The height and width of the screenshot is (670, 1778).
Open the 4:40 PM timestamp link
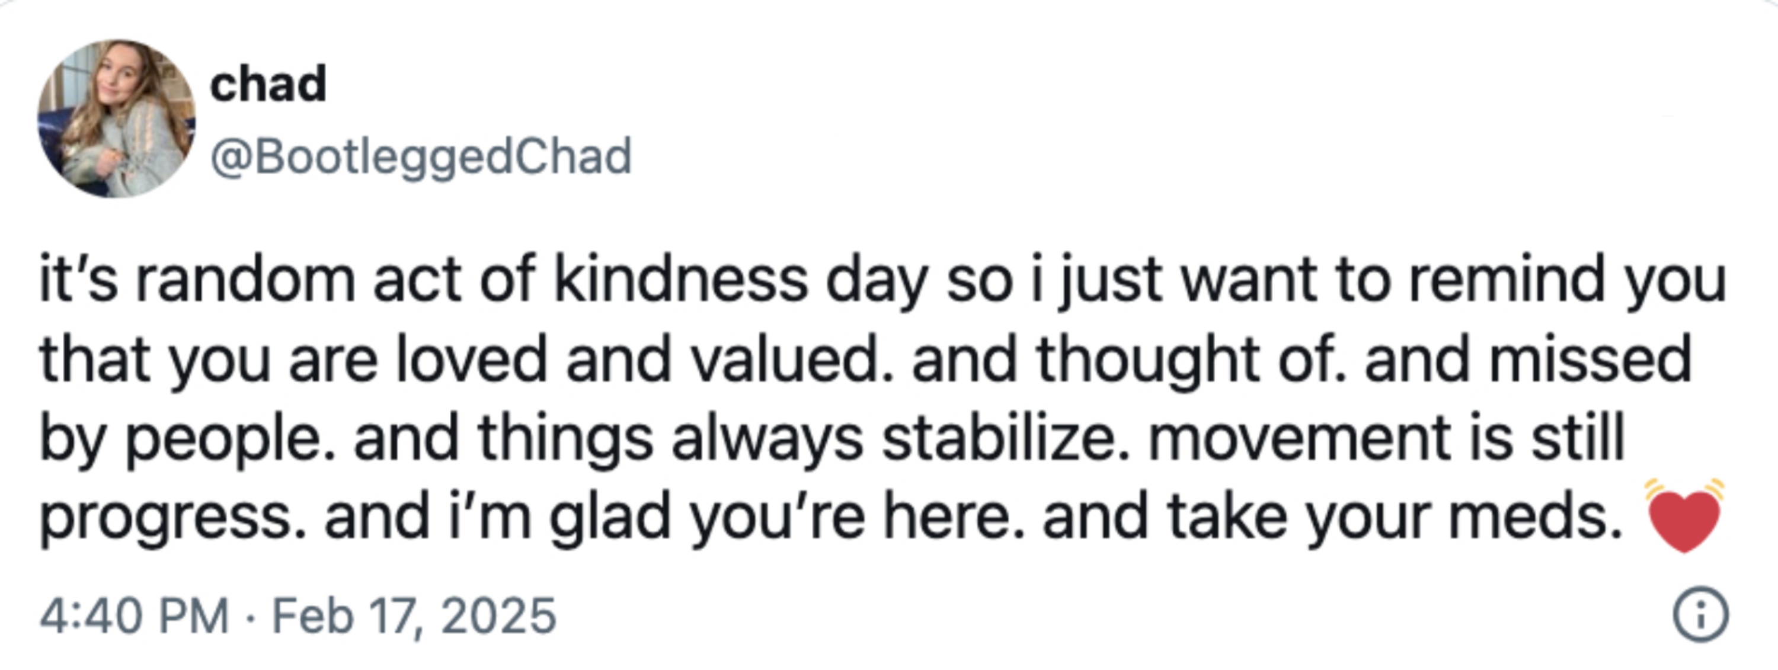(x=134, y=615)
